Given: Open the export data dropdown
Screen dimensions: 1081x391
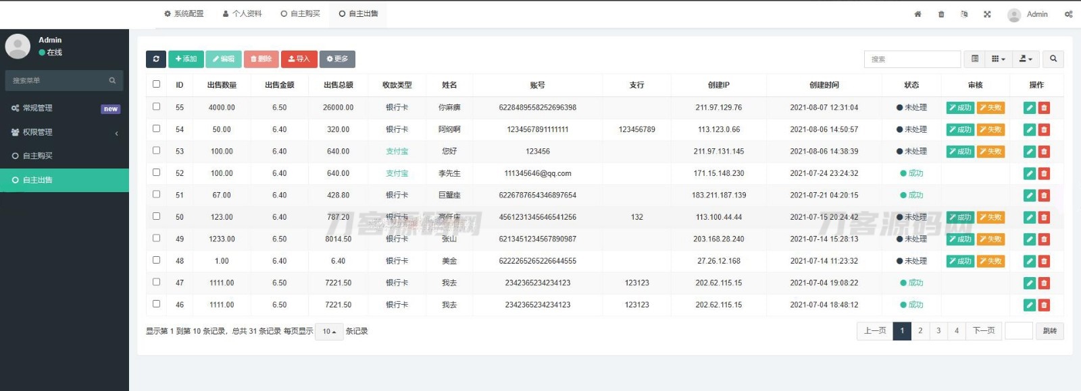Looking at the screenshot, I should pos(1026,59).
